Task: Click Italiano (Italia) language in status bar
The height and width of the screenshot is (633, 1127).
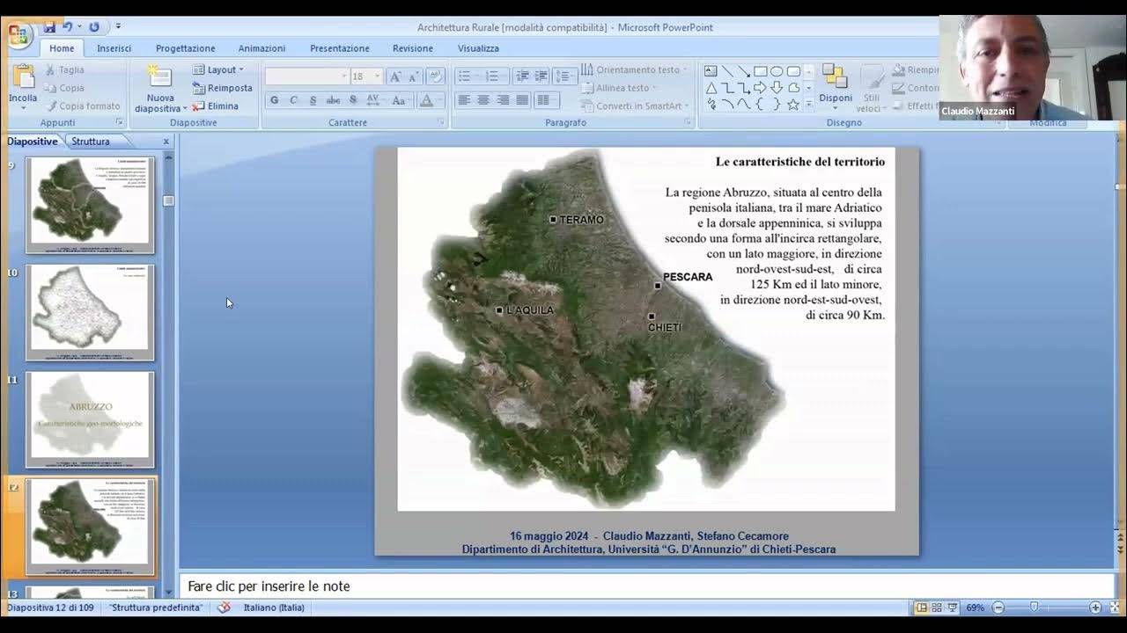Action: pyautogui.click(x=274, y=608)
